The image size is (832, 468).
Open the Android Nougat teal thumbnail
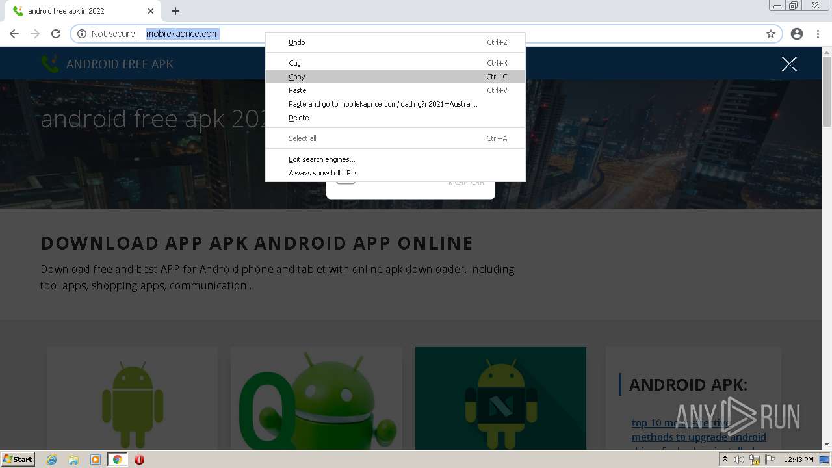click(500, 398)
